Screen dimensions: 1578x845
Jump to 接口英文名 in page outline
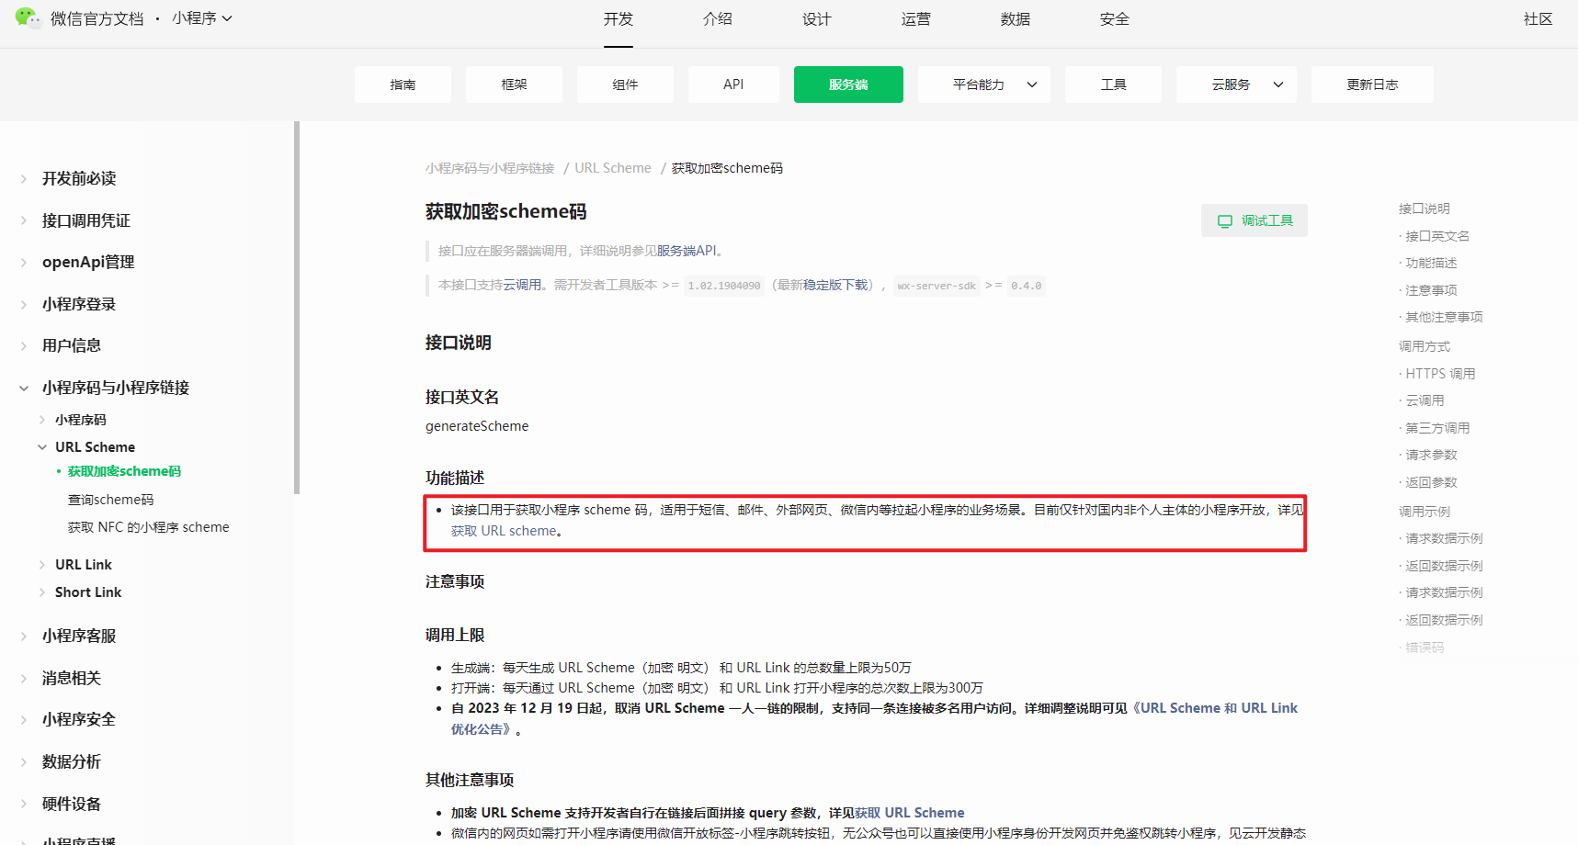(x=1437, y=236)
